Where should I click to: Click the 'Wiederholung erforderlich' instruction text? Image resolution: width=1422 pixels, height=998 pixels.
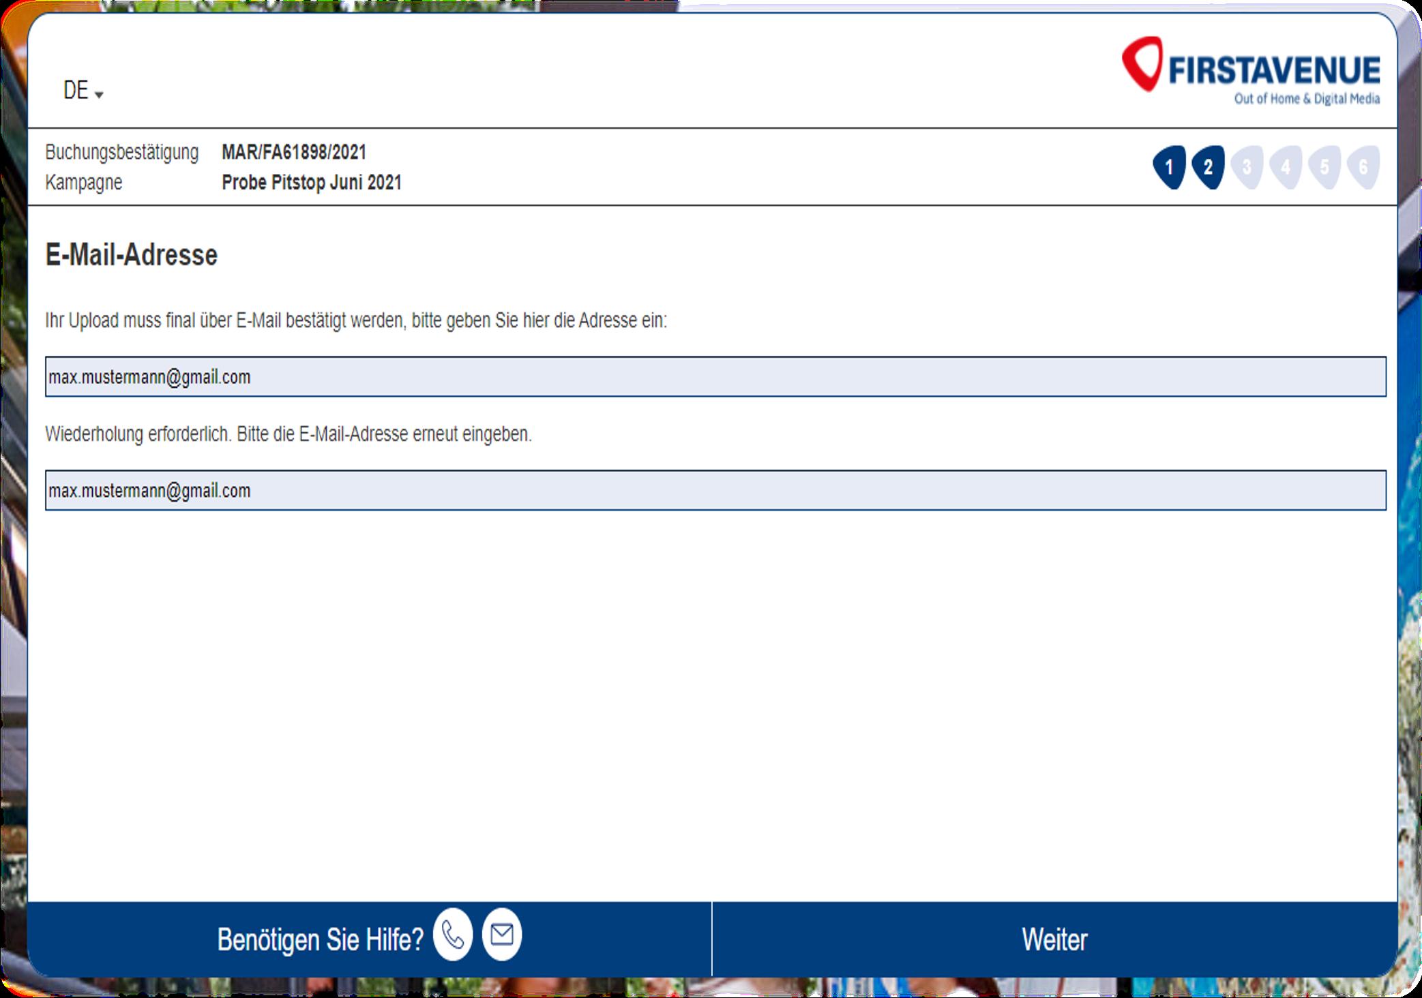(x=288, y=434)
